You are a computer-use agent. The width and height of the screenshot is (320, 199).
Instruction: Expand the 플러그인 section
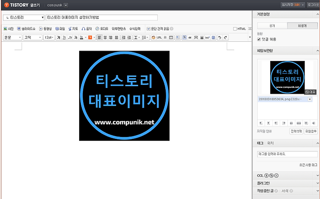click(x=317, y=183)
